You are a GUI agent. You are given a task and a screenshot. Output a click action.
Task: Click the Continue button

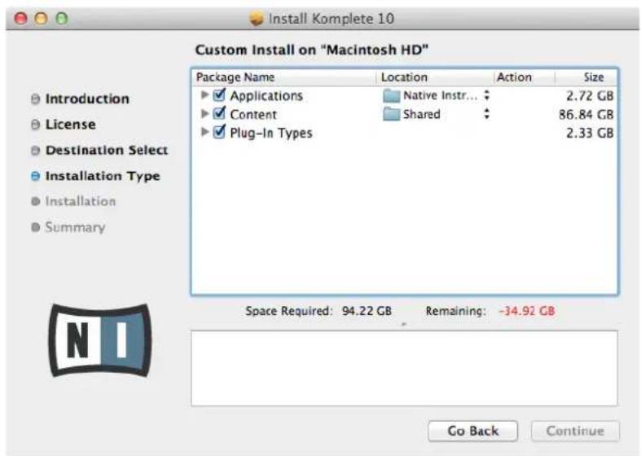coord(575,431)
